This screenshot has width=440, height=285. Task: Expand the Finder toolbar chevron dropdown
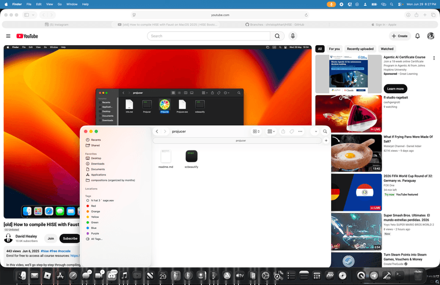tap(316, 131)
